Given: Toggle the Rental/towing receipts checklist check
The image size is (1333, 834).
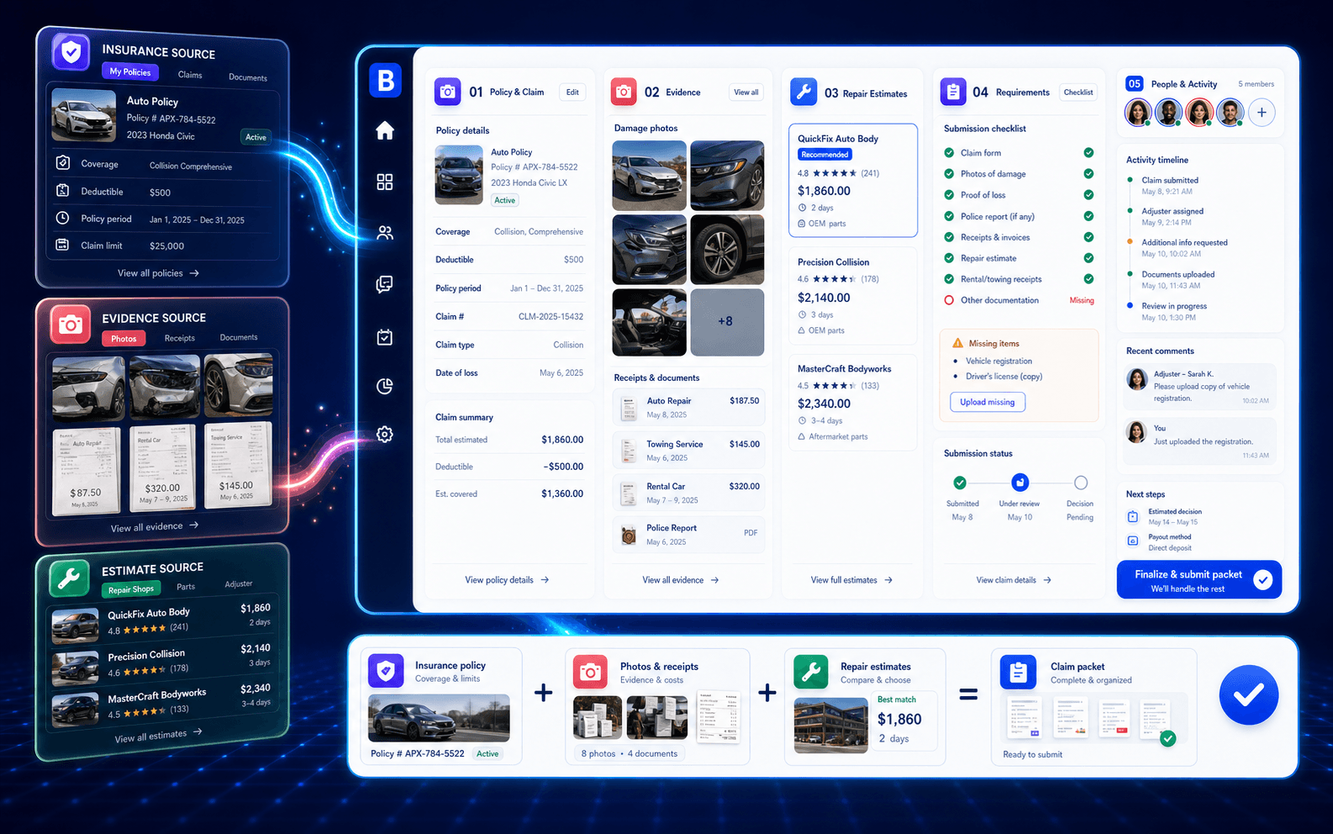Looking at the screenshot, I should coord(1088,279).
